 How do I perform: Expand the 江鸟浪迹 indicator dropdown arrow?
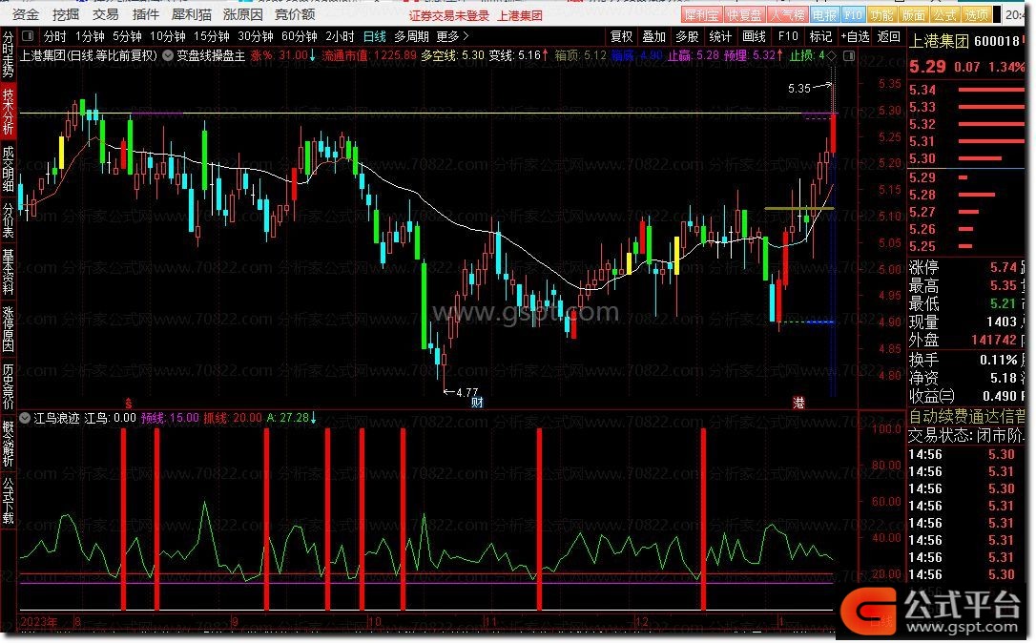click(25, 418)
